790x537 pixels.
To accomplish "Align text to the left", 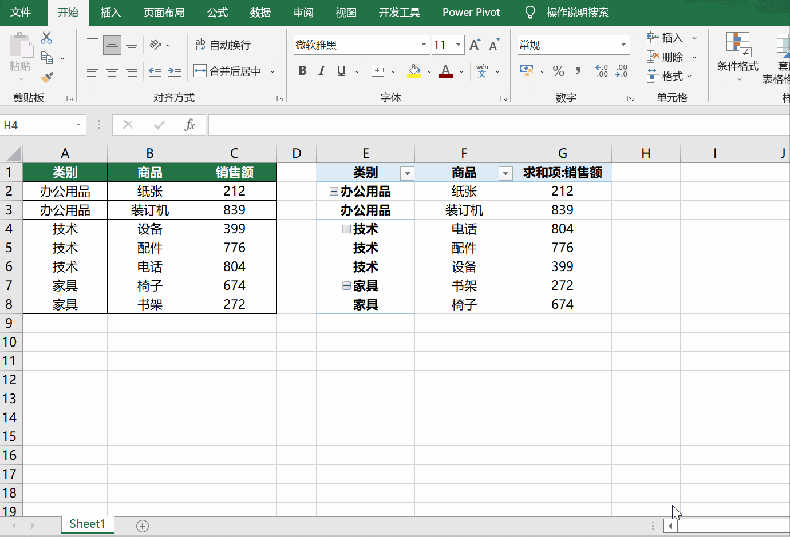I will pyautogui.click(x=93, y=71).
